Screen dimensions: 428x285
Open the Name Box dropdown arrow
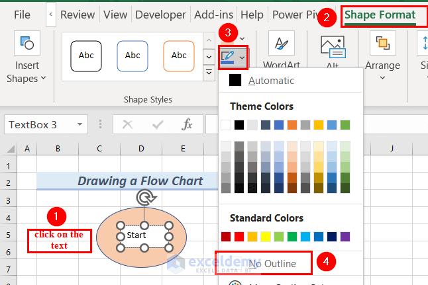[80, 124]
